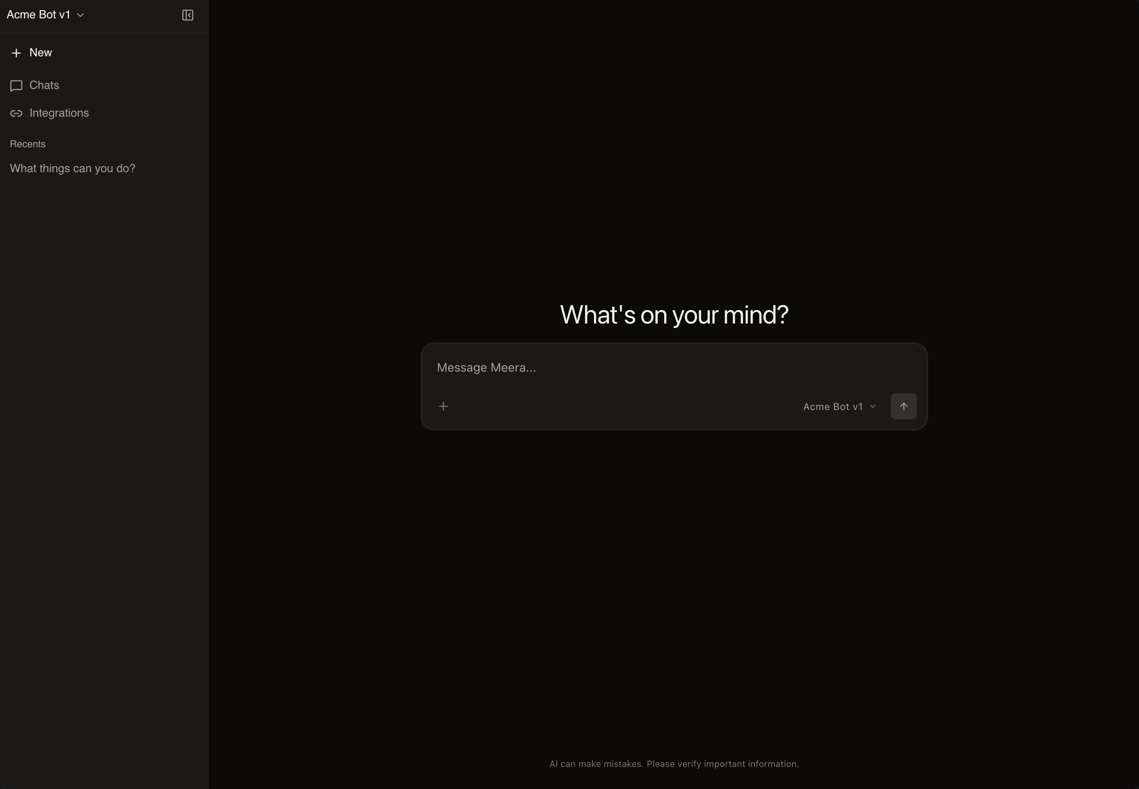Open the Acme Bot v1 menu in sidebar header
This screenshot has height=789, width=1139.
(45, 15)
